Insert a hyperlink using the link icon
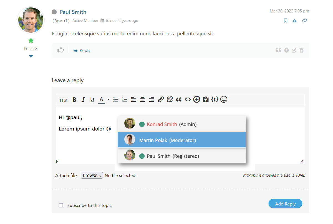The height and width of the screenshot is (224, 333). point(161,100)
